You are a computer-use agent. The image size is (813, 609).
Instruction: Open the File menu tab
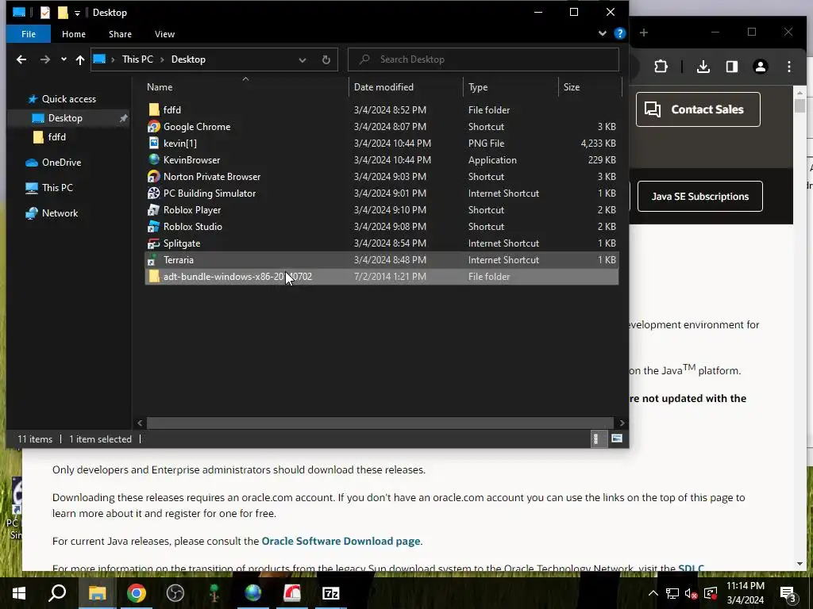(x=29, y=34)
